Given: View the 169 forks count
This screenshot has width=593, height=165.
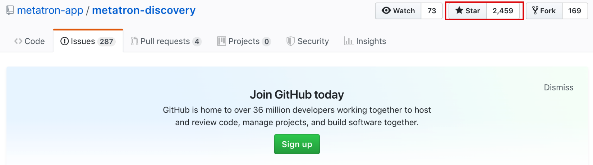Looking at the screenshot, I should pos(575,11).
